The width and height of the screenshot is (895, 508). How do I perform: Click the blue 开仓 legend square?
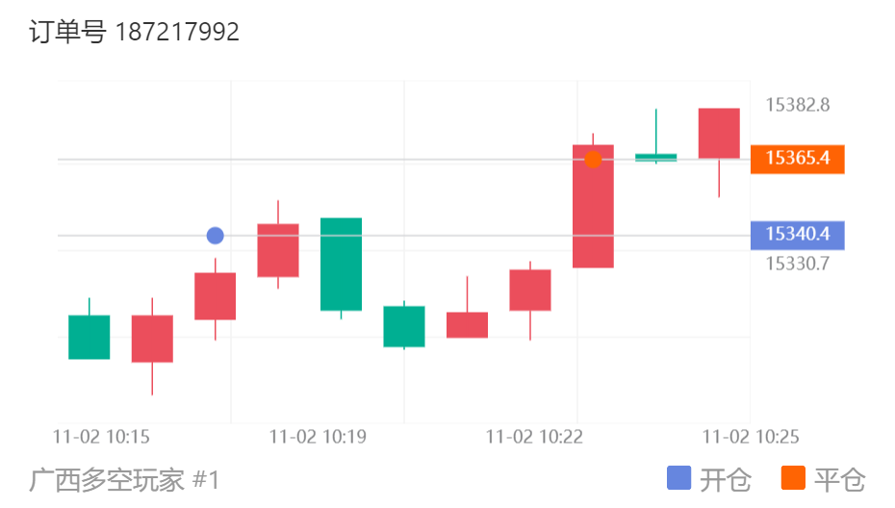click(678, 478)
